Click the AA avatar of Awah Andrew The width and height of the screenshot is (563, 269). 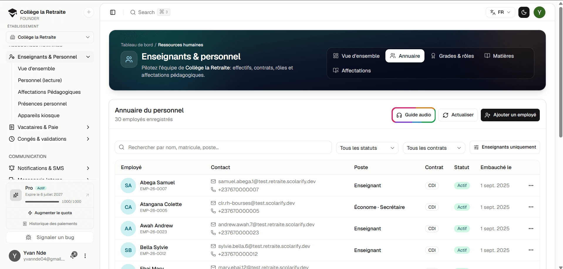point(128,229)
